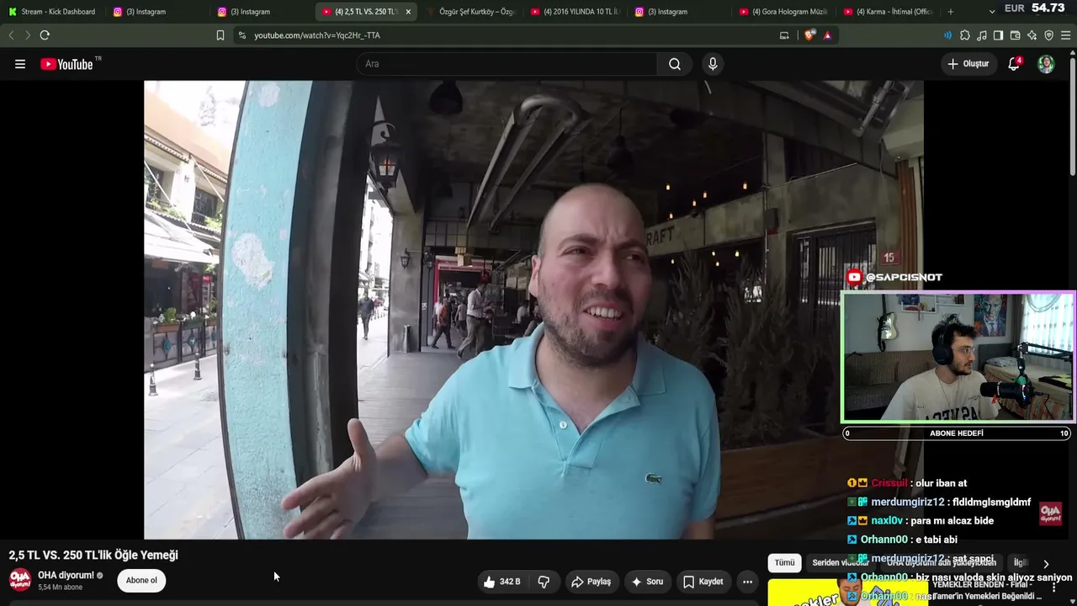Switch to Özgür Şef Kurtköy tab
The image size is (1077, 606).
coord(470,12)
